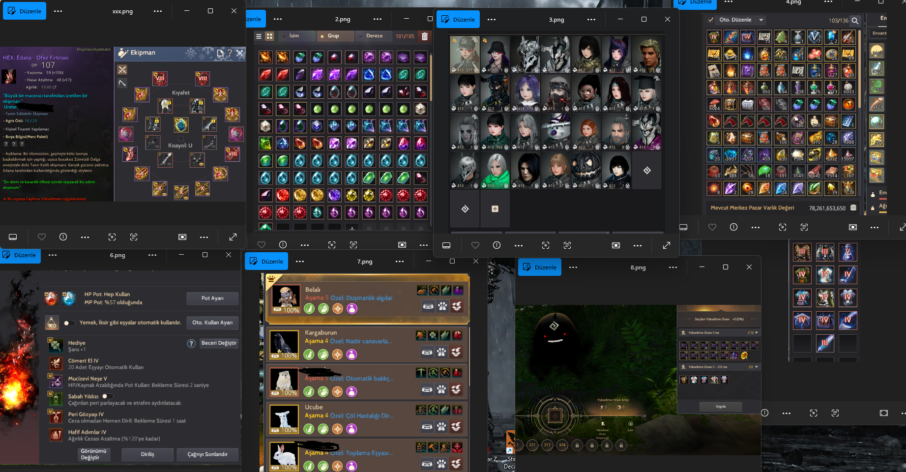Image resolution: width=906 pixels, height=472 pixels.
Task: Collapse the Yükseltme Oranı 0 - 200 ise section
Action: click(756, 367)
